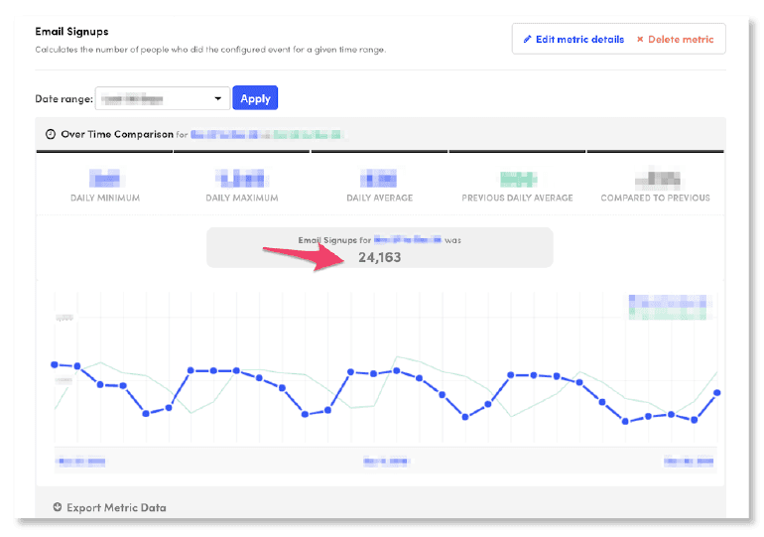This screenshot has height=537, width=764.
Task: Click the chart legend in upper right
Action: tap(671, 306)
